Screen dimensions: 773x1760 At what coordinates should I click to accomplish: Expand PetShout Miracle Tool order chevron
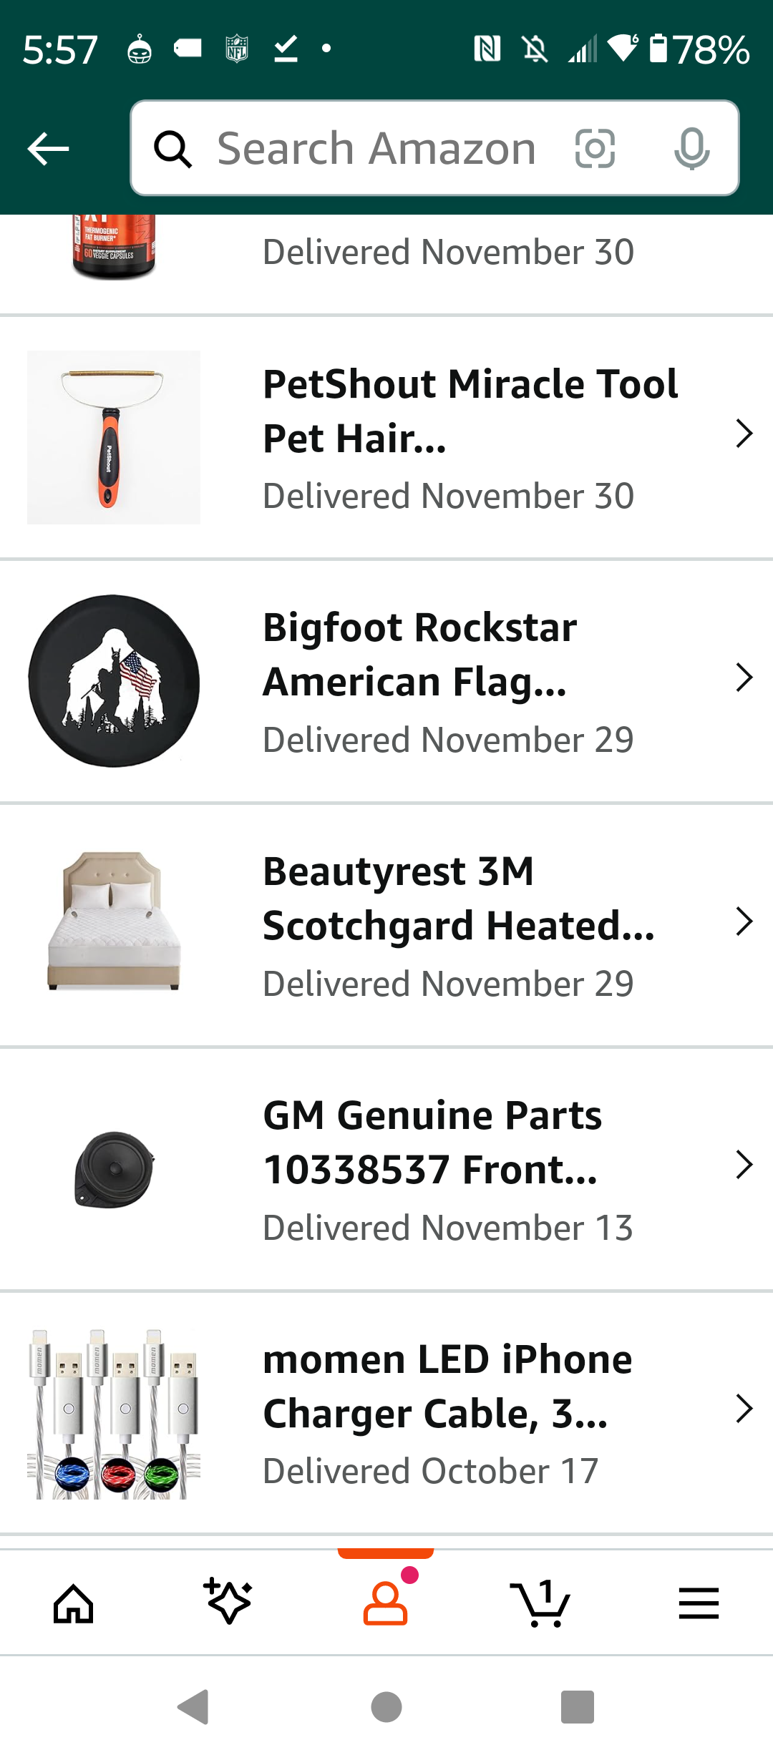click(744, 434)
